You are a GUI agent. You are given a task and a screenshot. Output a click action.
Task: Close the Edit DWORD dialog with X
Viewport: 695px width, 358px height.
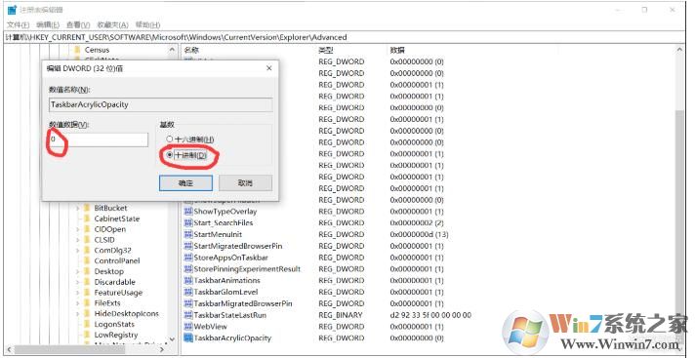269,68
